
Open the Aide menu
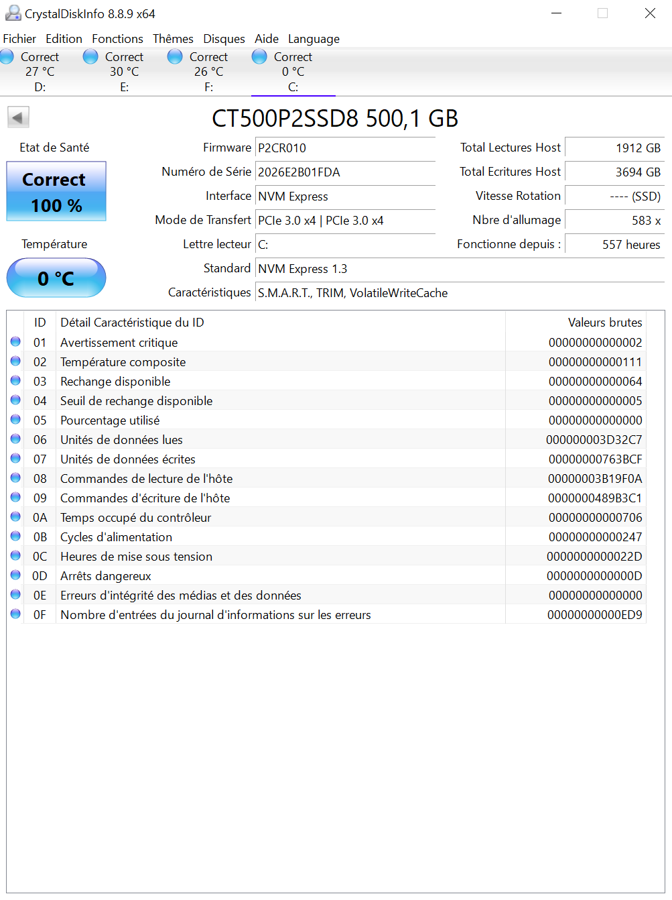tap(267, 39)
